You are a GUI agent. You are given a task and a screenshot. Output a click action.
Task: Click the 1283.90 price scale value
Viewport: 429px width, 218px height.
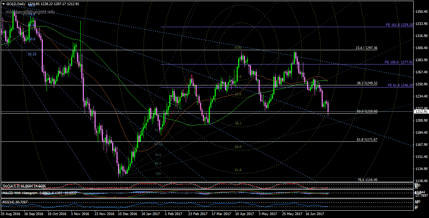tap(421, 60)
